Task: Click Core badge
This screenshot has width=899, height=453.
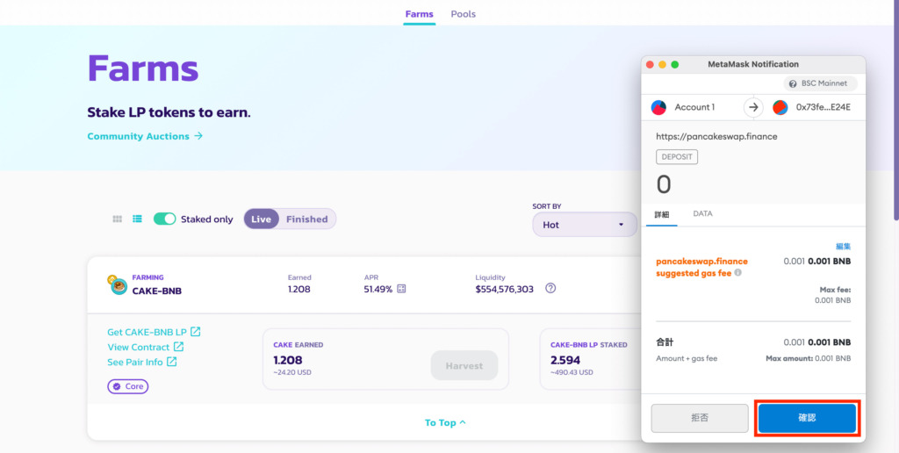Action: click(128, 386)
